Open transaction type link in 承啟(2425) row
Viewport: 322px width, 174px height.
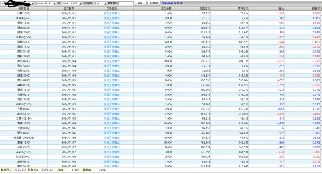point(111,147)
